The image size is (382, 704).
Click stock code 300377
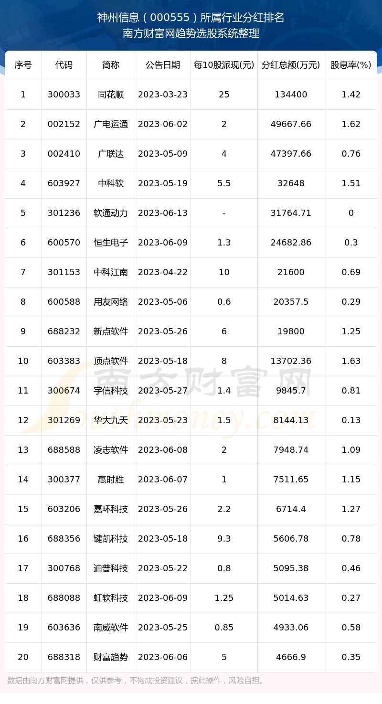point(64,480)
